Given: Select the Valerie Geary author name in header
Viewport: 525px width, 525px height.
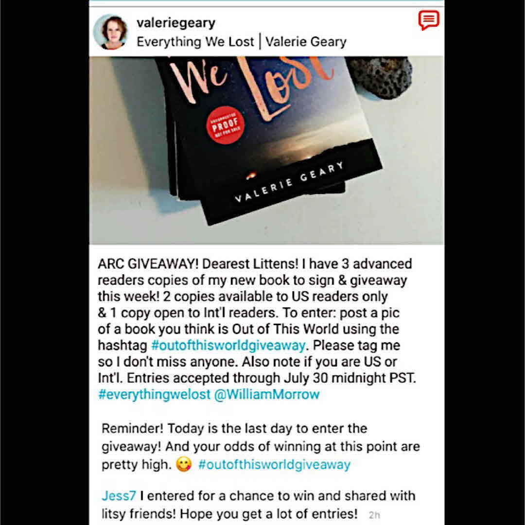Looking at the screenshot, I should pyautogui.click(x=306, y=42).
